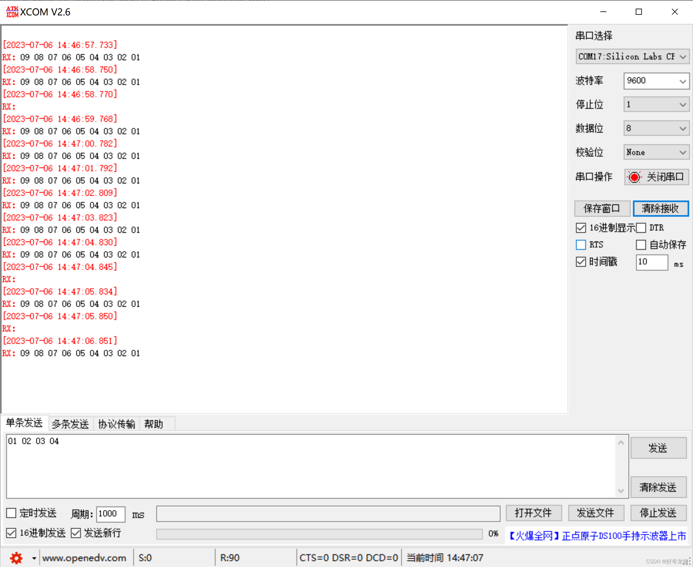Switch to the 协议传输 tab

coord(116,424)
